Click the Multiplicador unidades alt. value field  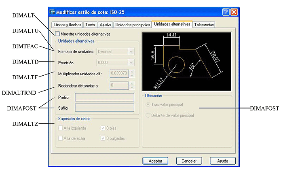(x=119, y=74)
